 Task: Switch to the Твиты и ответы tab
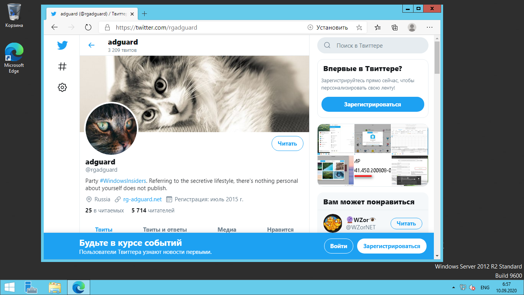(x=165, y=230)
